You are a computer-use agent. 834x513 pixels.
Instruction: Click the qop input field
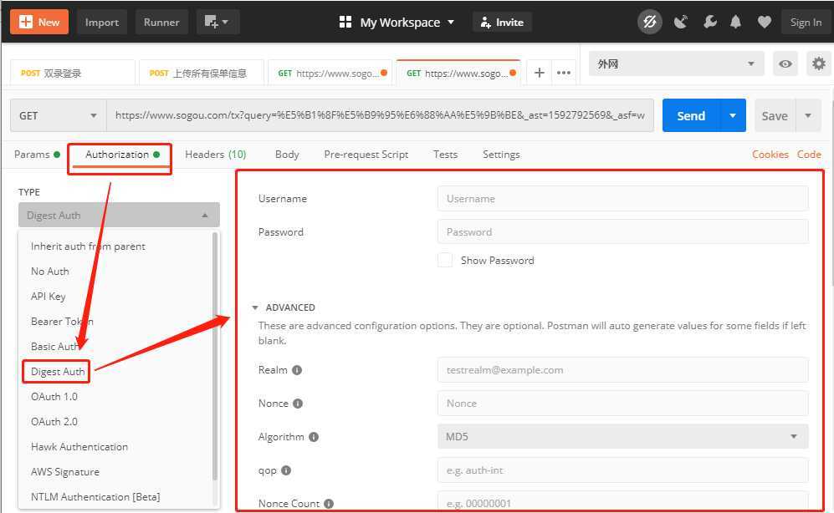tap(623, 470)
